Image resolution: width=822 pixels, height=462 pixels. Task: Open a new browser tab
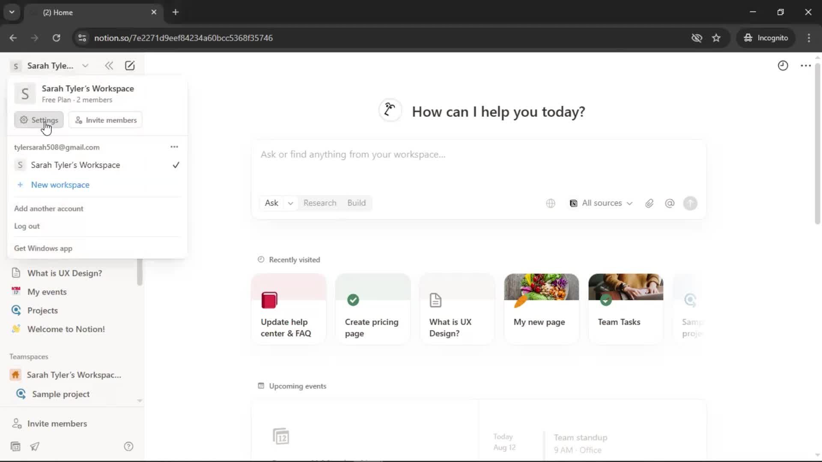[176, 12]
